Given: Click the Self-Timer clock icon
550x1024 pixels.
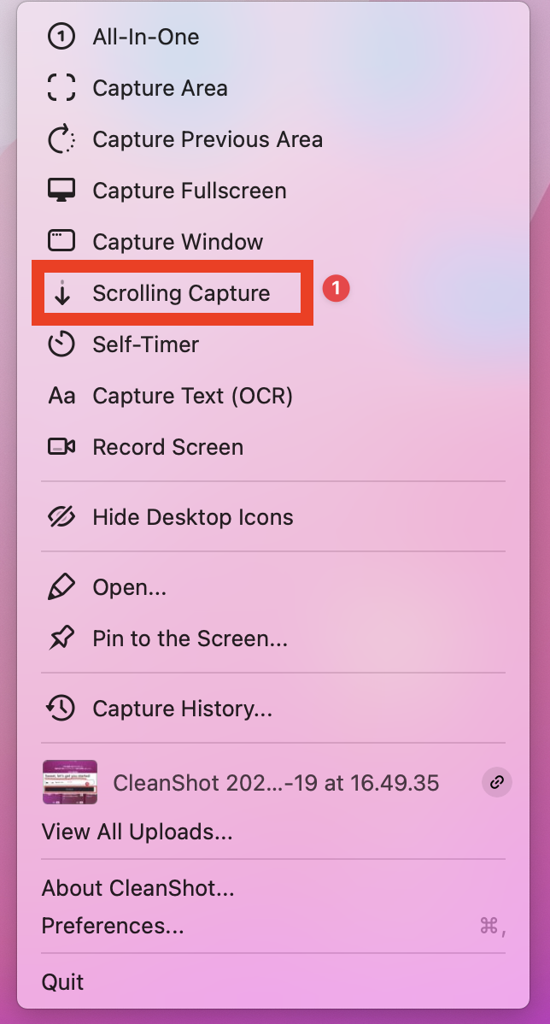Looking at the screenshot, I should [61, 344].
